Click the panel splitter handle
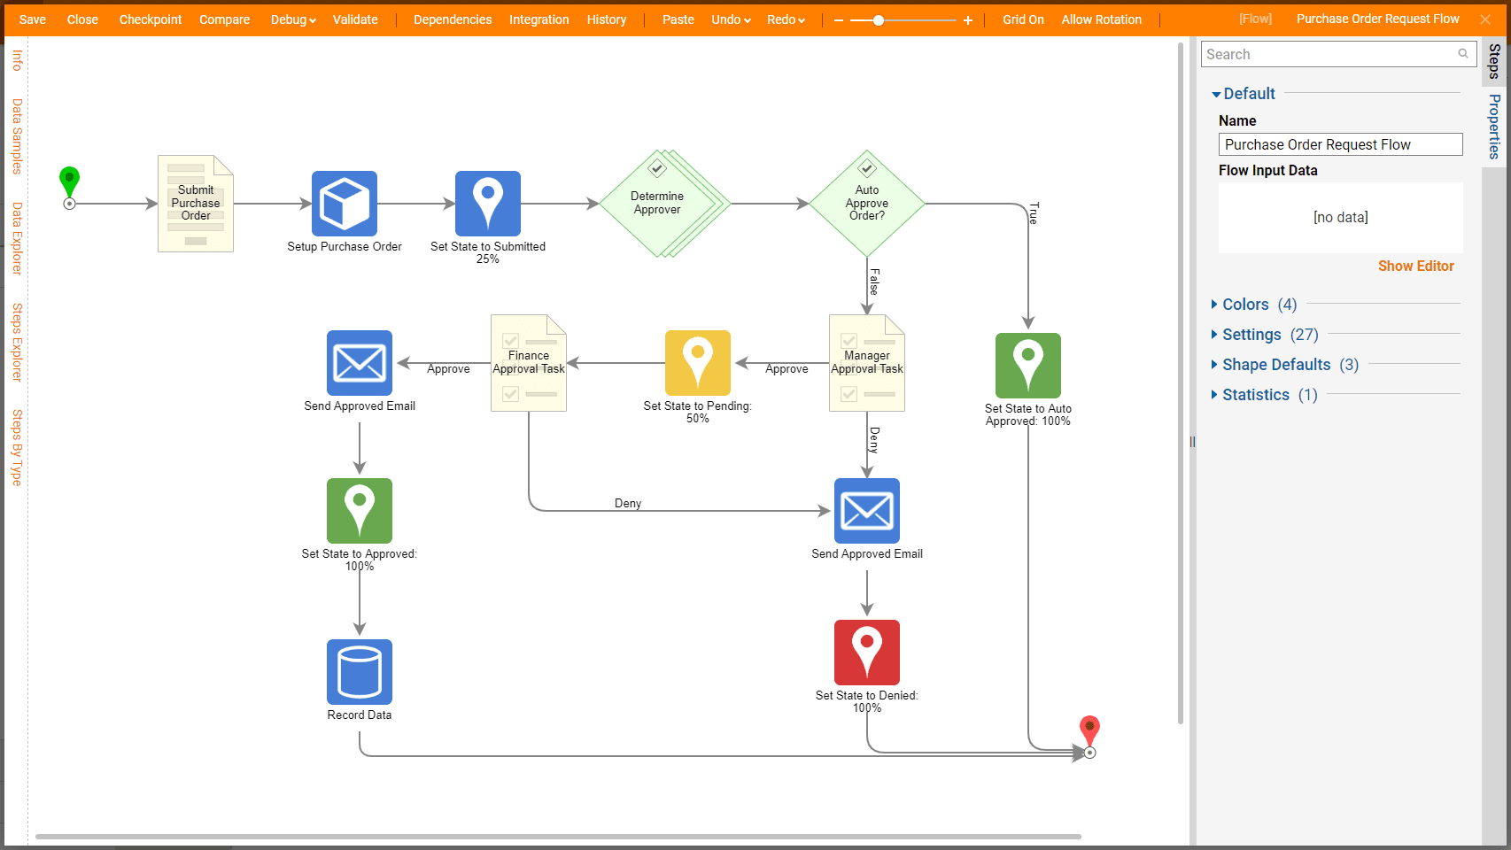The height and width of the screenshot is (850, 1511). [x=1192, y=441]
